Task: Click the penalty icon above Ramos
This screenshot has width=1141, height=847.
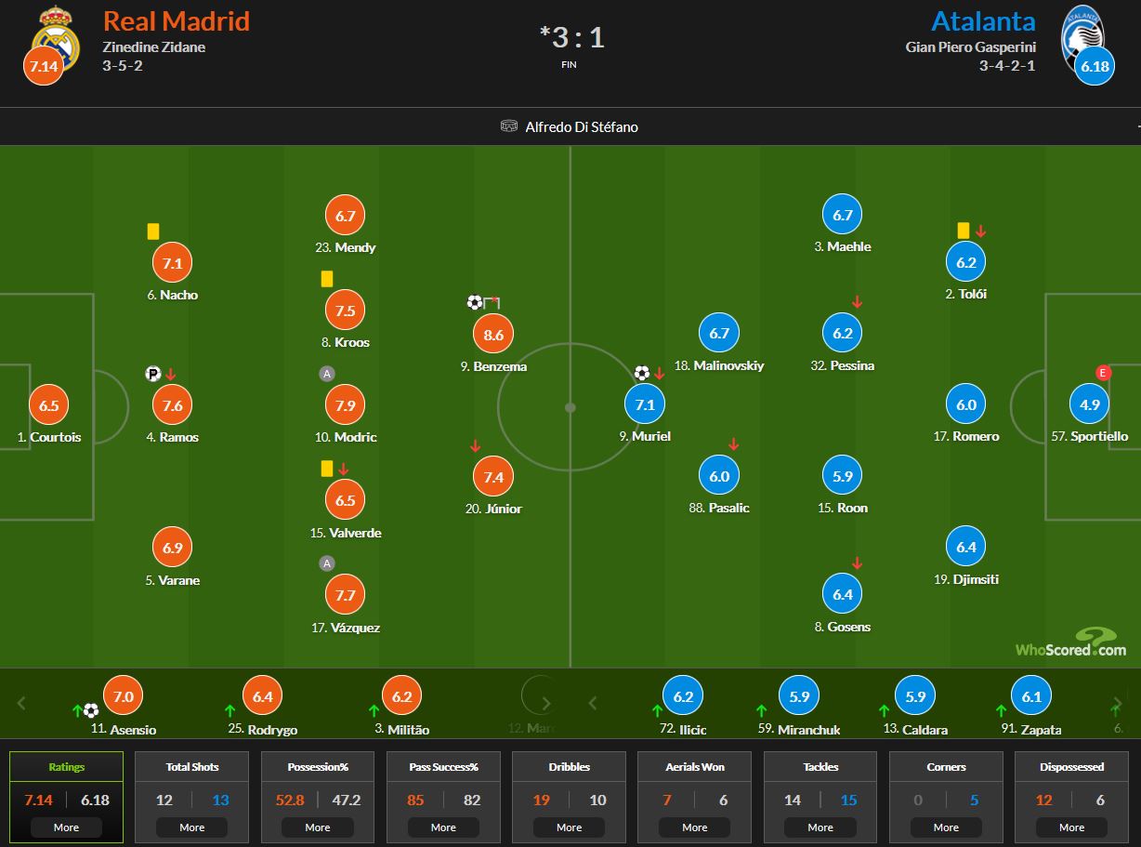Action: point(153,374)
